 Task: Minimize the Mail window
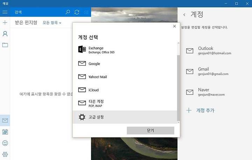coord(226,4)
